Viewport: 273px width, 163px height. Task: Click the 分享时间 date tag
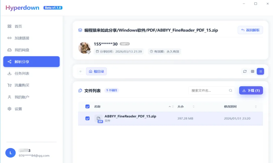coord(119,52)
